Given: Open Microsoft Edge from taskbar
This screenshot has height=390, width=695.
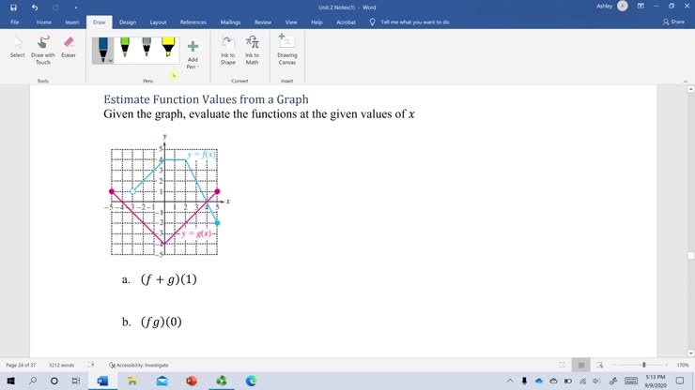Looking at the screenshot, I should (x=251, y=381).
